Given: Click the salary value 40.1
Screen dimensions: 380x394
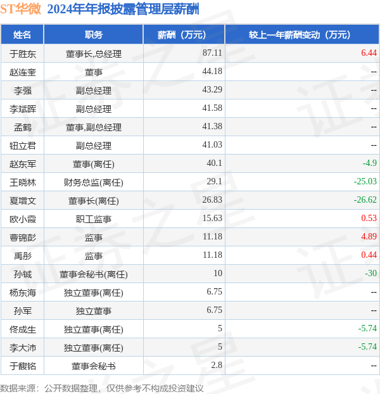Looking at the screenshot, I should 214,163.
